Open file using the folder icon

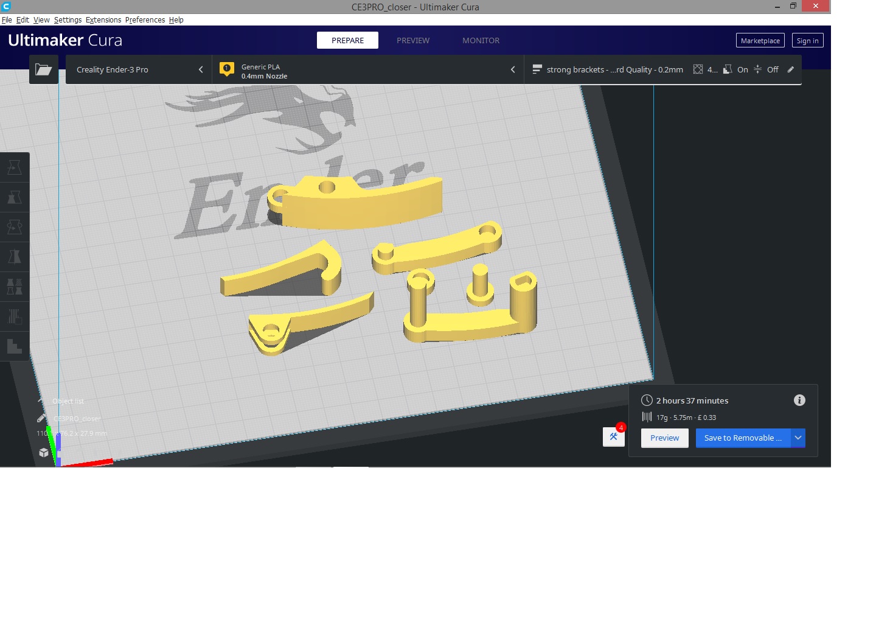point(44,69)
